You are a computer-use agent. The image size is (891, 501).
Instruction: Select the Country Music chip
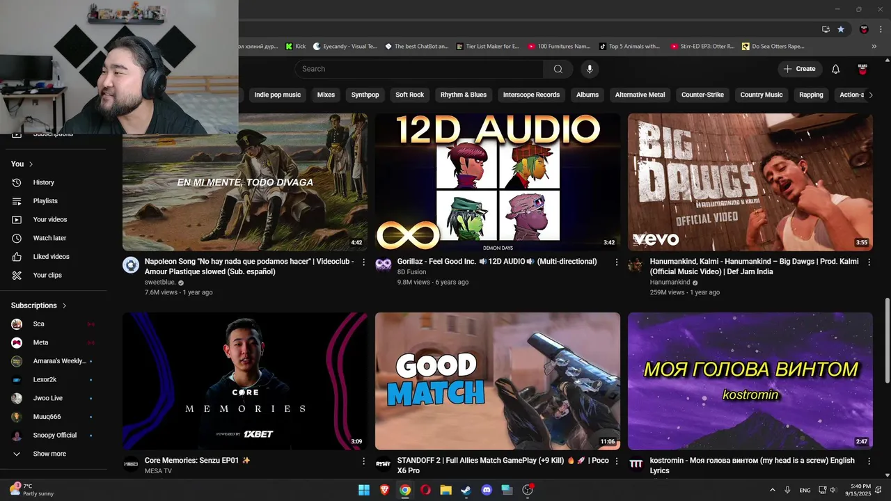pos(762,95)
